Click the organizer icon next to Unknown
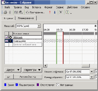 (10, 37)
